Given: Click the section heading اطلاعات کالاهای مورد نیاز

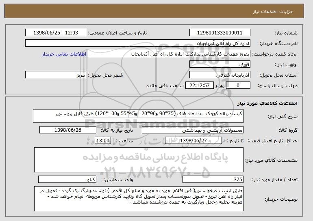Looking at the screenshot, I should pyautogui.click(x=267, y=103).
